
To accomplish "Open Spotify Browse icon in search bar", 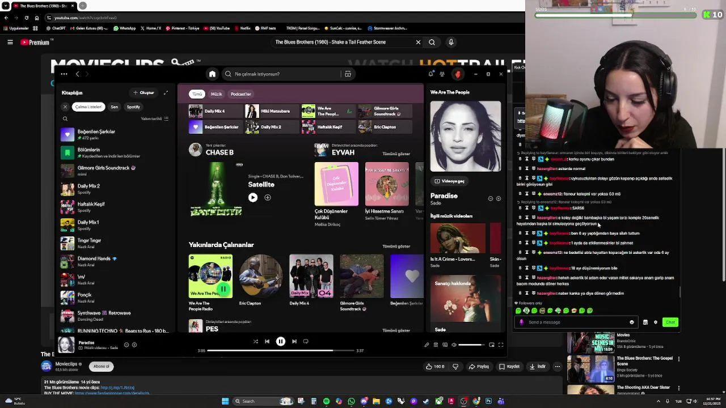I will point(348,74).
